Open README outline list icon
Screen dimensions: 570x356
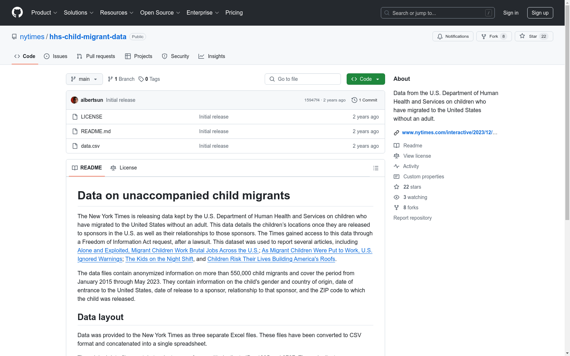pos(376,168)
